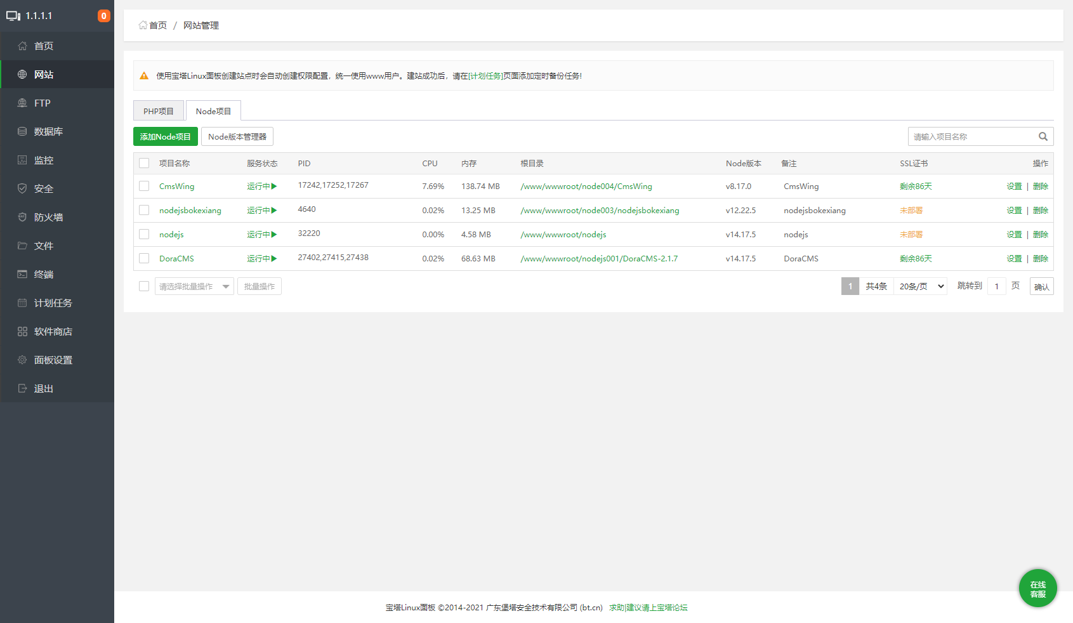Open 设置 for the CmsWing project
Screen dimensions: 1073x623
tap(1014, 187)
